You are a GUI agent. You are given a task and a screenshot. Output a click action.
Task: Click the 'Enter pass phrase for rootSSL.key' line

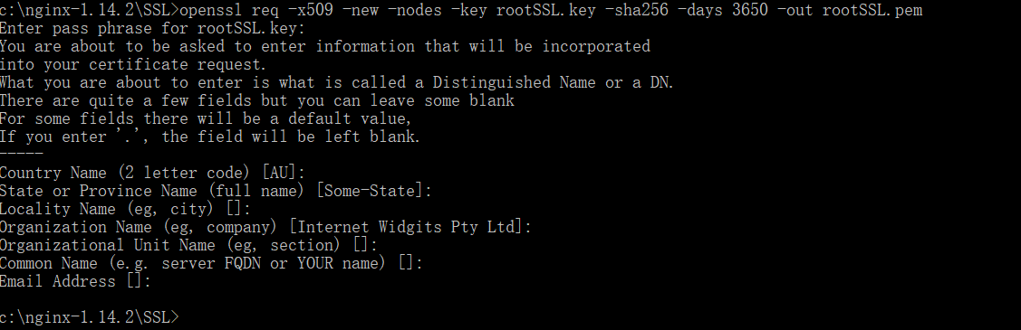[x=152, y=29]
